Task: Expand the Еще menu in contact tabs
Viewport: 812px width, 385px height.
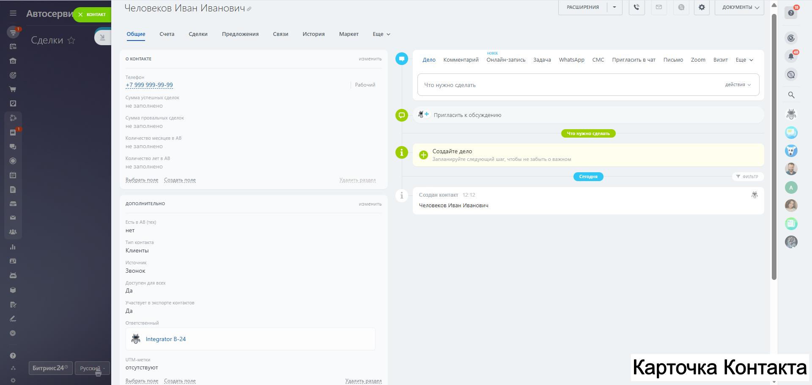Action: point(381,34)
